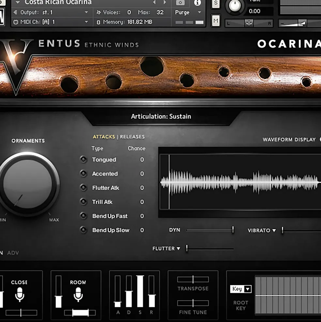Toggle the Accented attack button
This screenshot has height=322, width=321.
click(x=84, y=174)
